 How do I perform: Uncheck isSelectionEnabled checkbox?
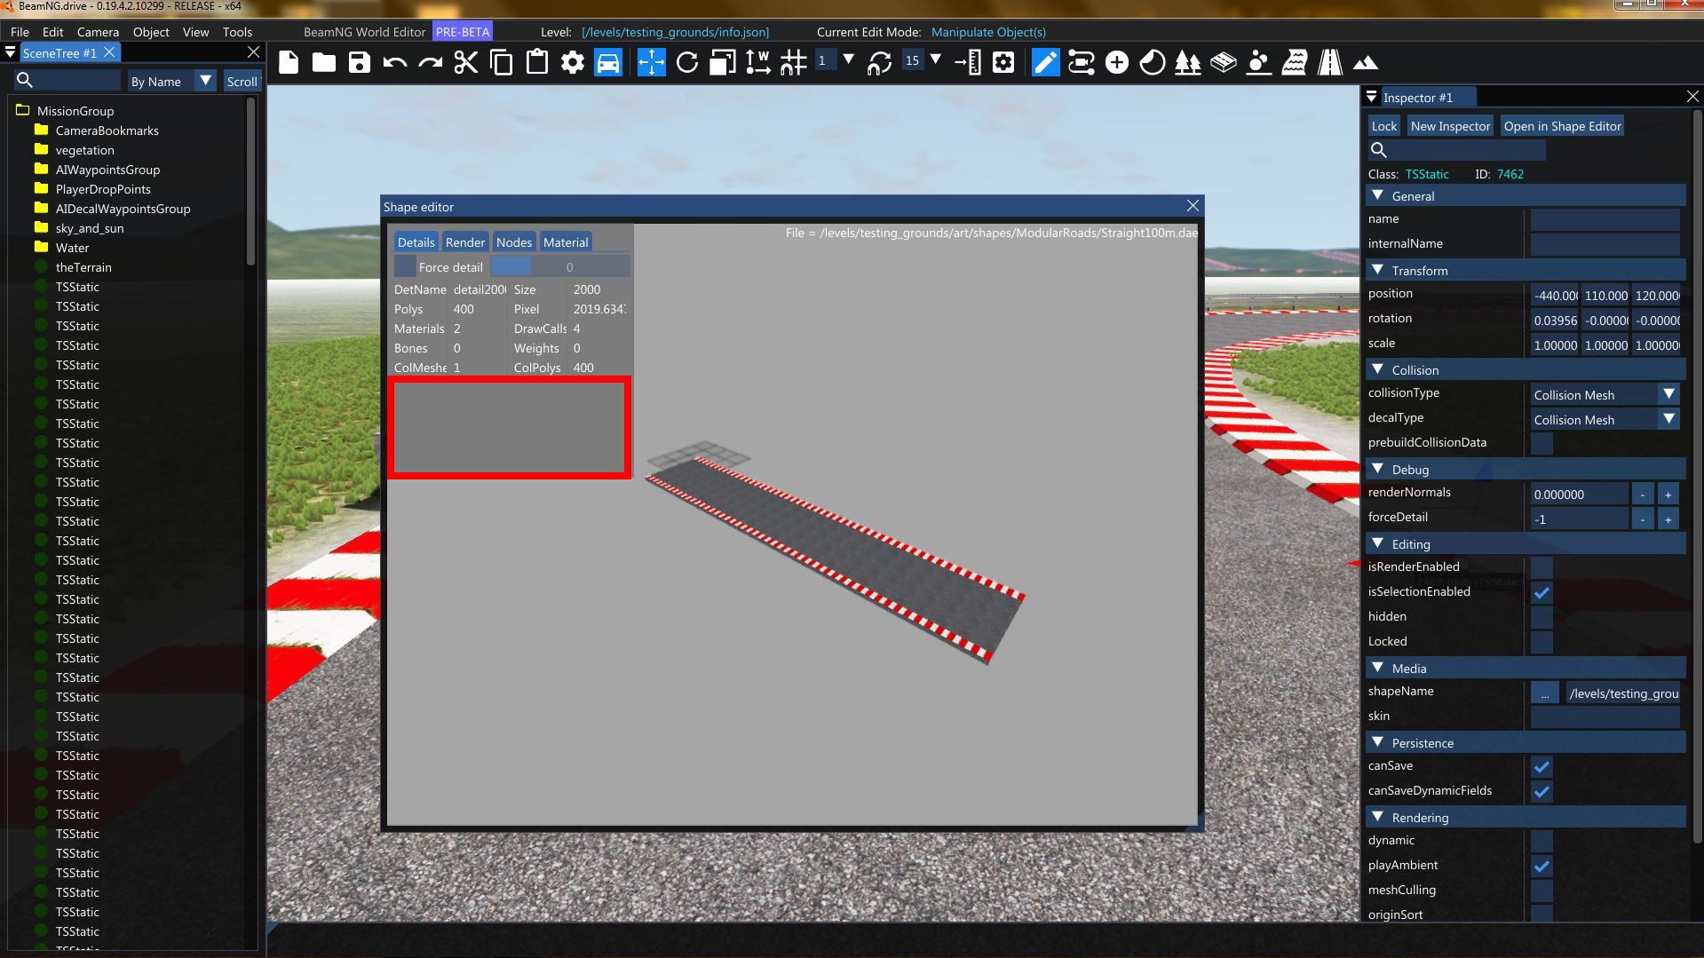tap(1542, 592)
